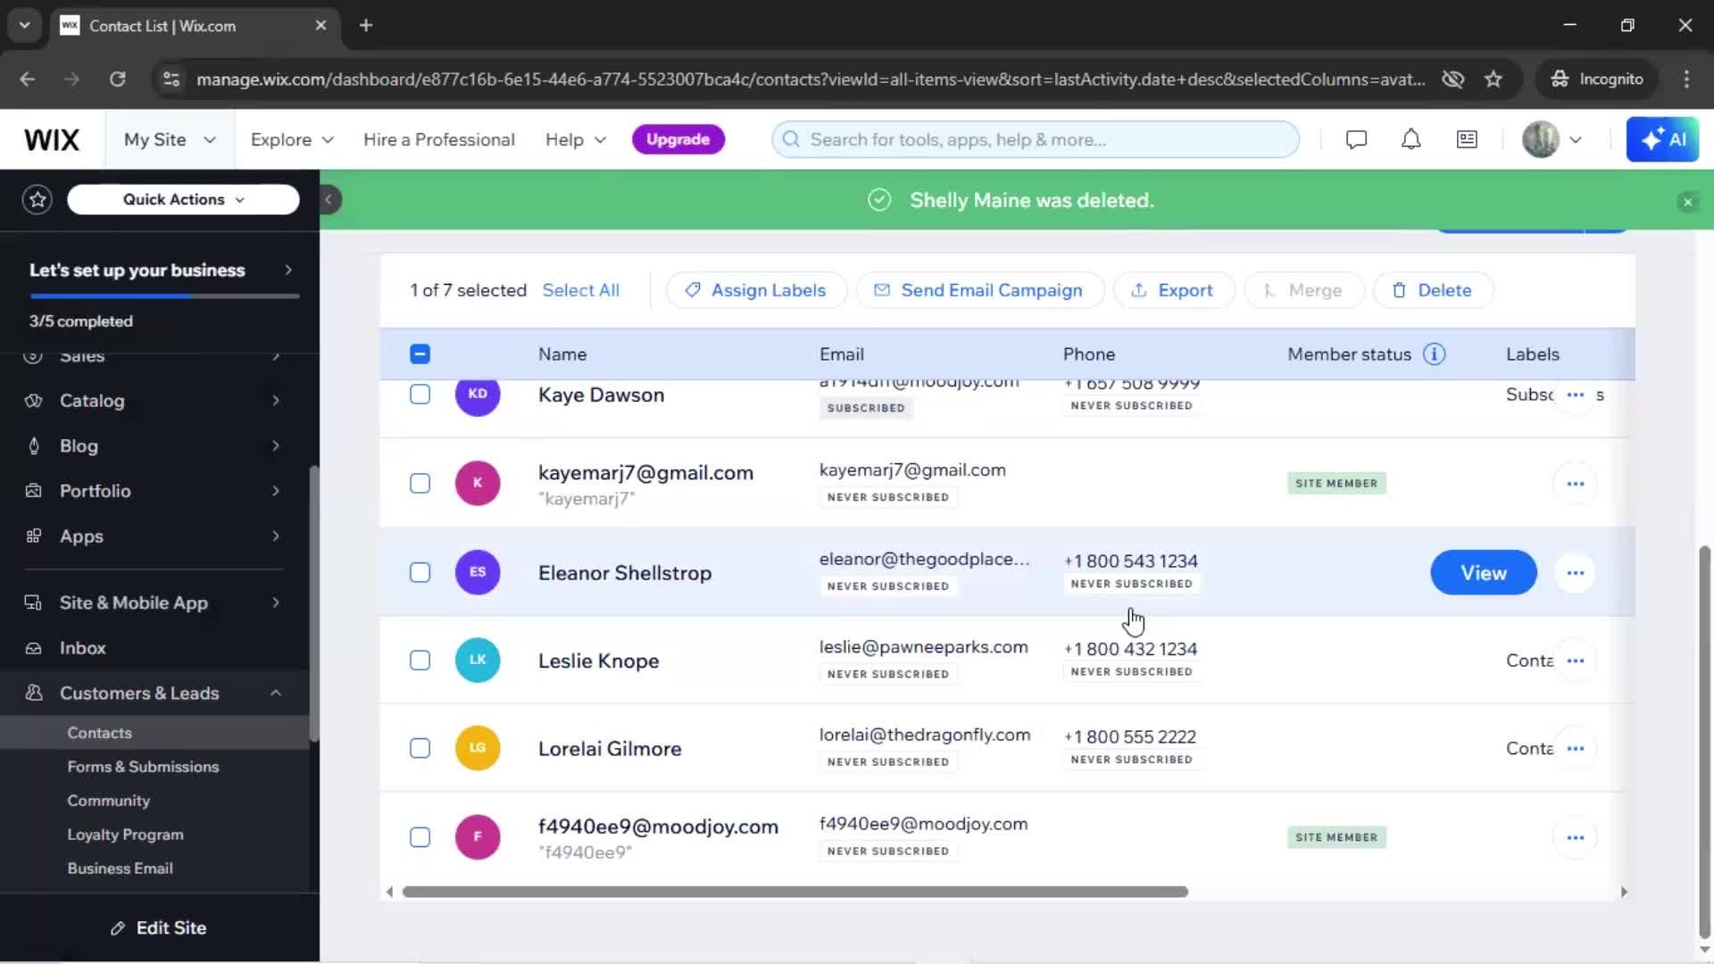View Eleanor Shellstrop's contact
The width and height of the screenshot is (1714, 964).
[1483, 573]
